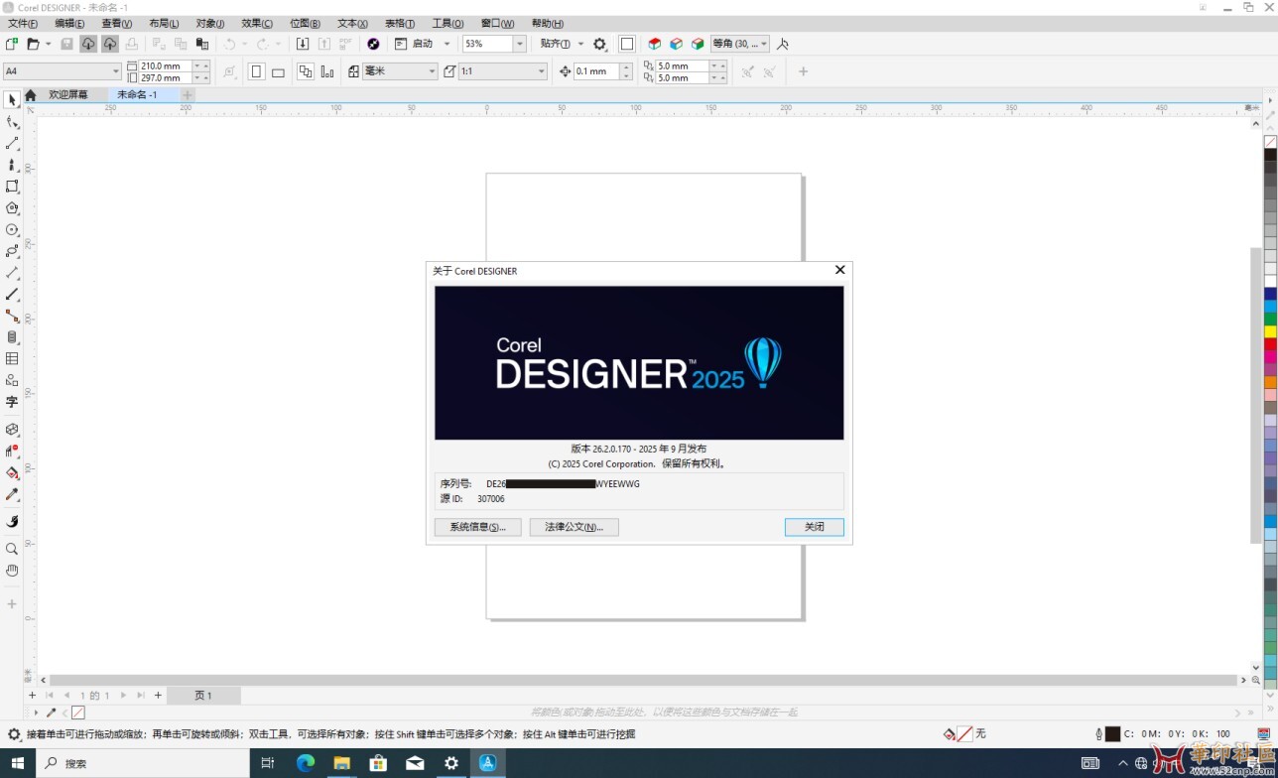Open the A4 page size dropdown
Viewport: 1278px width, 778px height.
(116, 71)
